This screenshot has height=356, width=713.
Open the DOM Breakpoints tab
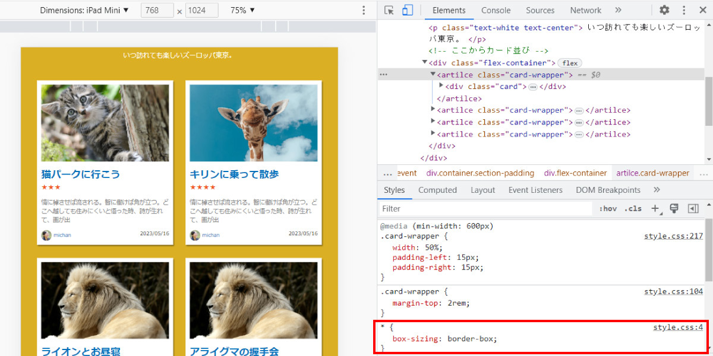[608, 190]
